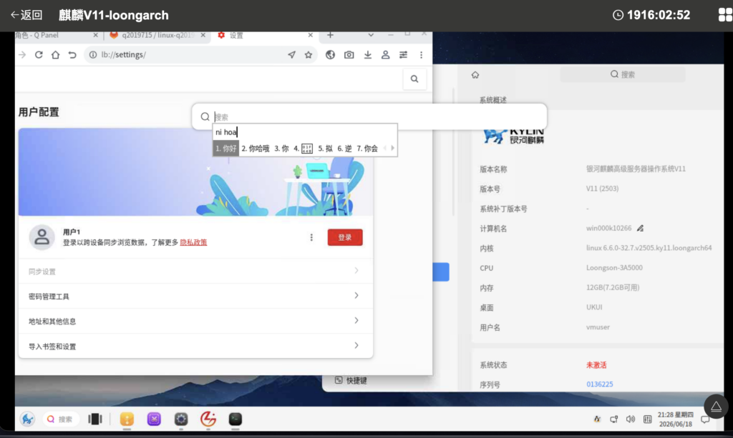Click the globe icon in toolbar
Screen dimensions: 733x438
point(330,54)
